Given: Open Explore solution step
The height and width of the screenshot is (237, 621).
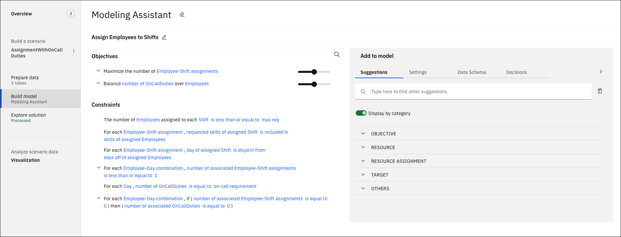Looking at the screenshot, I should point(40,117).
